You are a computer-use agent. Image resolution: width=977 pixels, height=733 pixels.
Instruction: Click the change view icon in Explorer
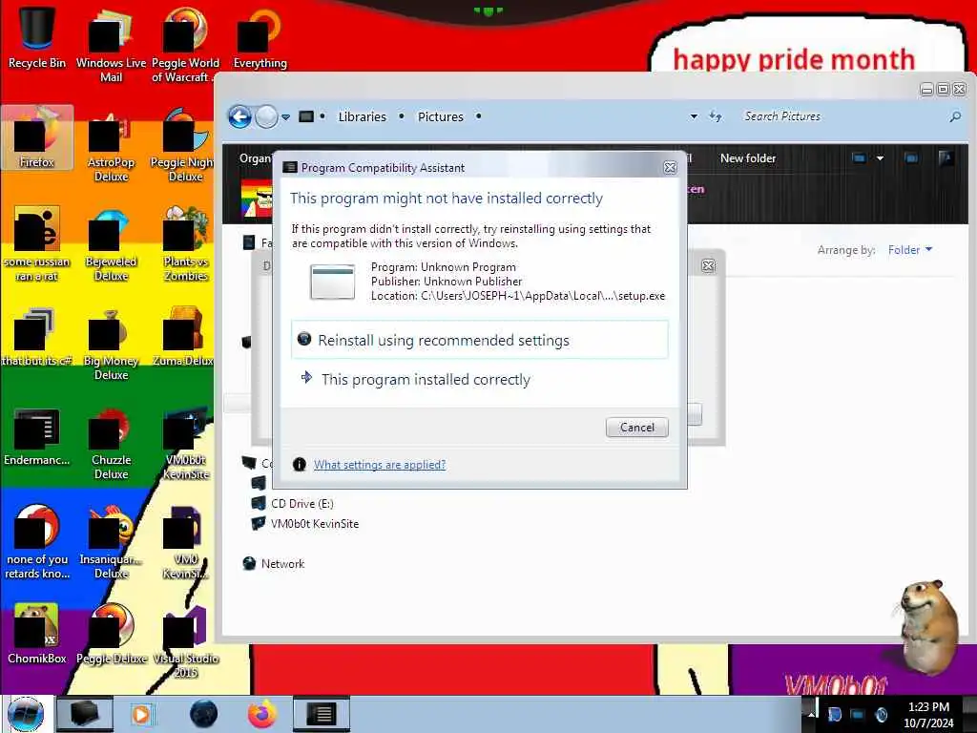859,158
